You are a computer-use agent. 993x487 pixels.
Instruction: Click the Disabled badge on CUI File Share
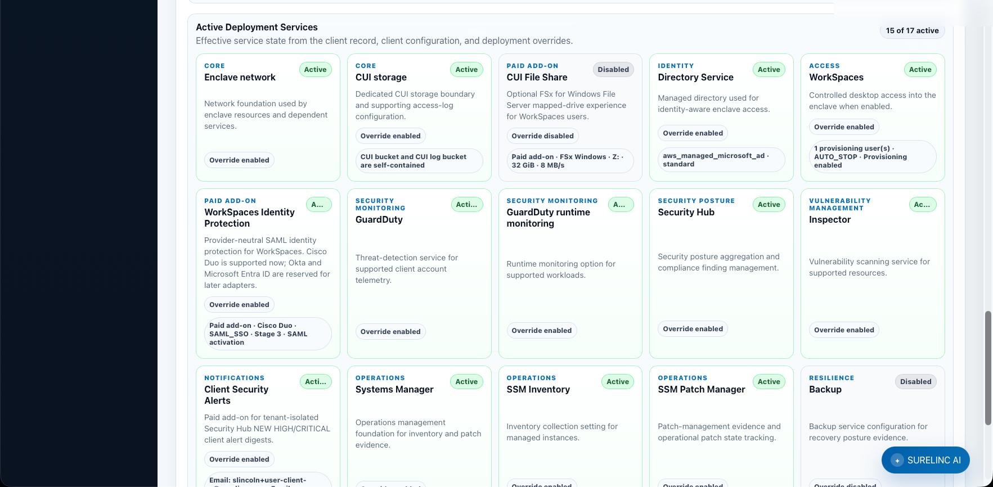[613, 70]
